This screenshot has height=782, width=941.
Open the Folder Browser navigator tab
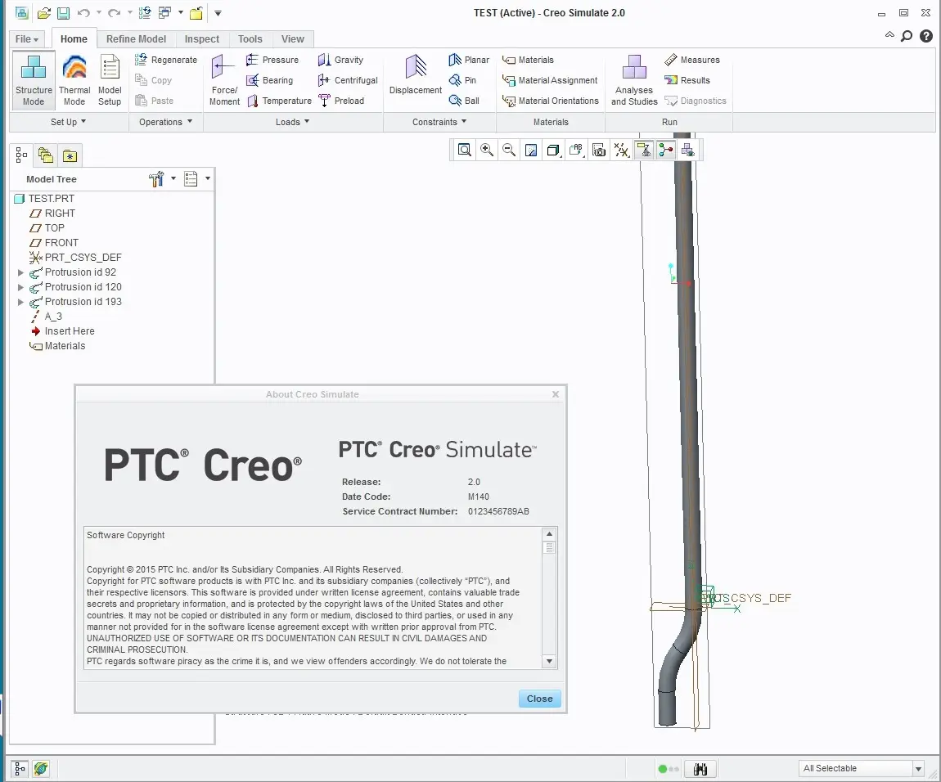click(46, 155)
